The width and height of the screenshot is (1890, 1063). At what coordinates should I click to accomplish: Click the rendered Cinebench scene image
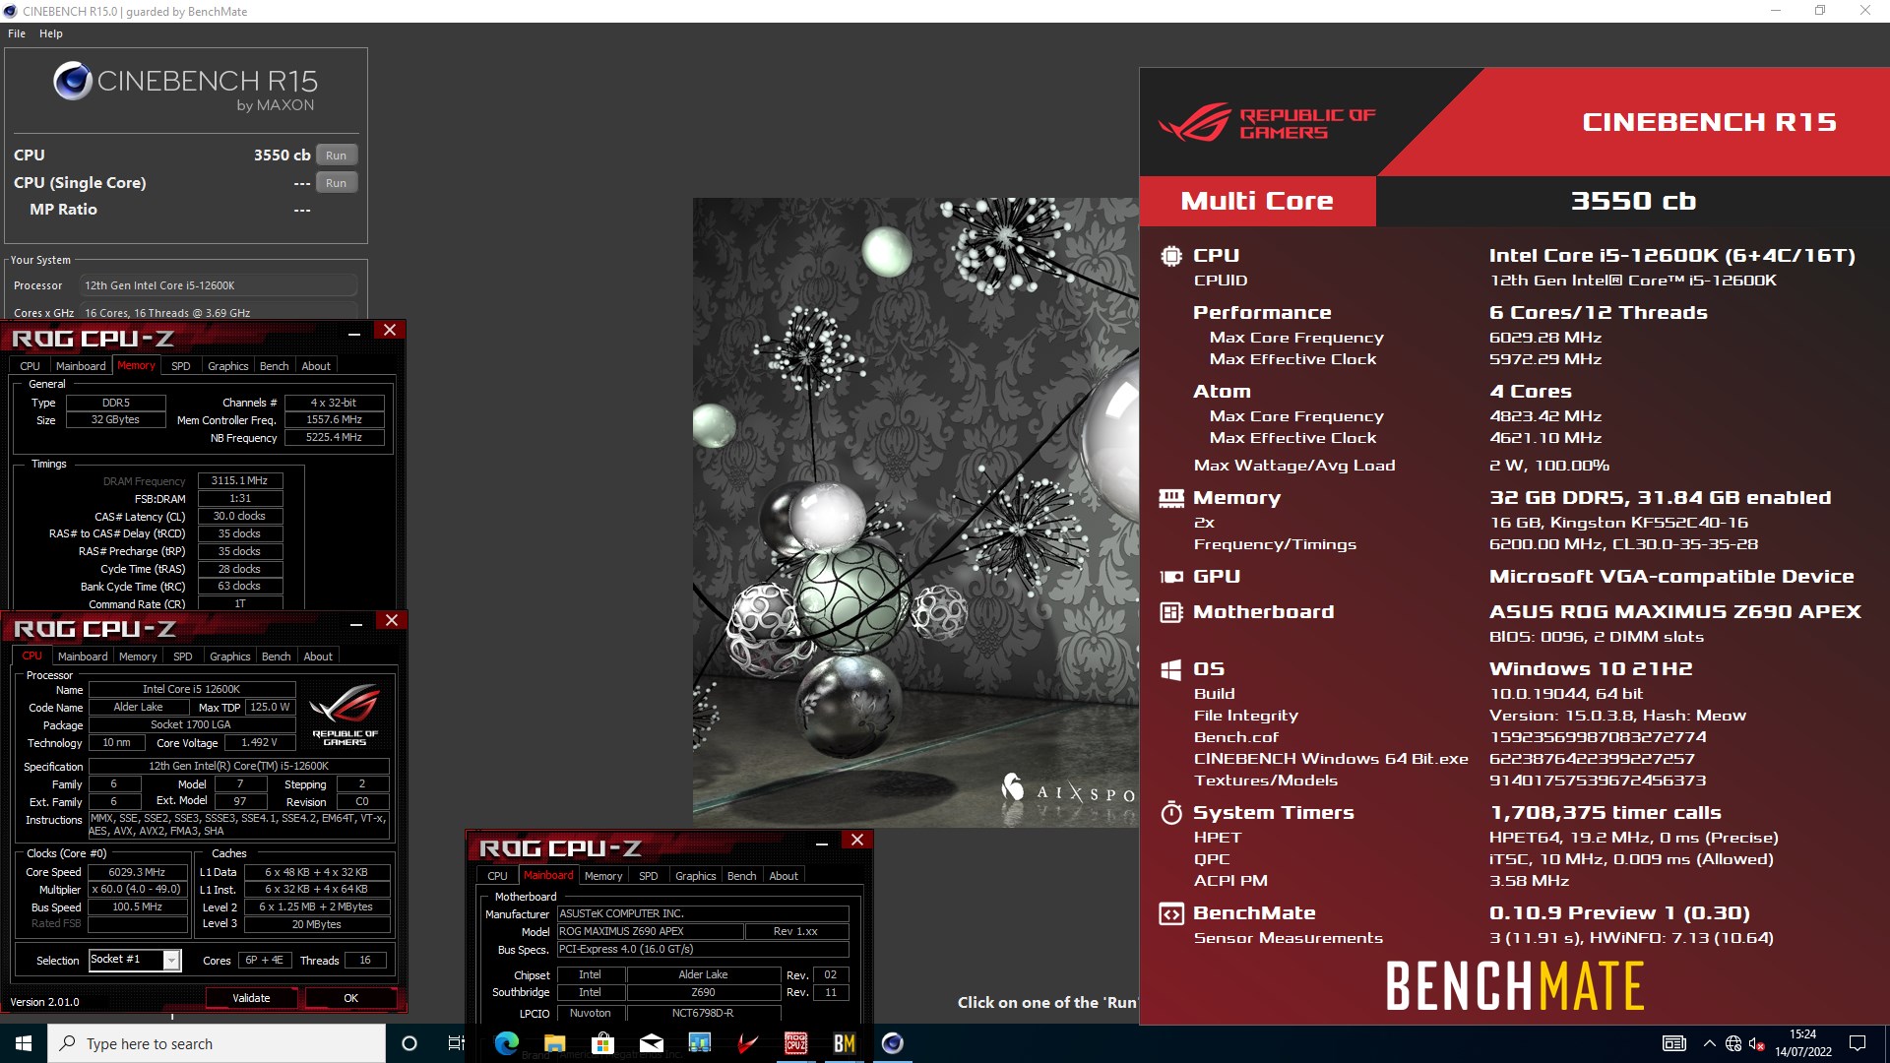[x=915, y=512]
